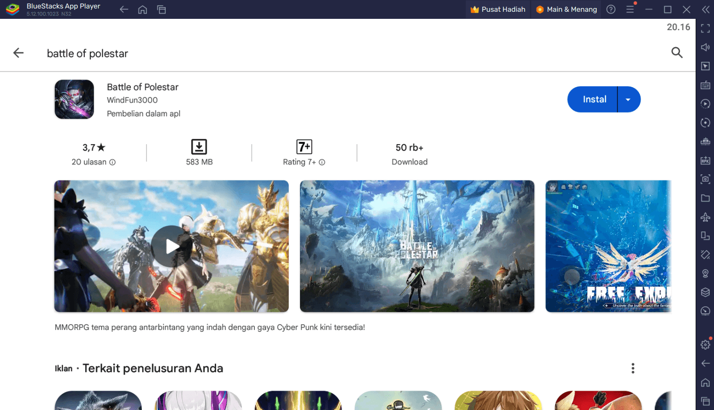Open keyboard game controls in sidebar
This screenshot has width=714, height=410.
[x=705, y=85]
